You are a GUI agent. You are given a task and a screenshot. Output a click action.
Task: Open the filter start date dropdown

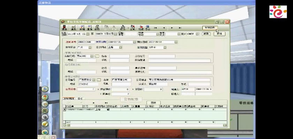88,34
